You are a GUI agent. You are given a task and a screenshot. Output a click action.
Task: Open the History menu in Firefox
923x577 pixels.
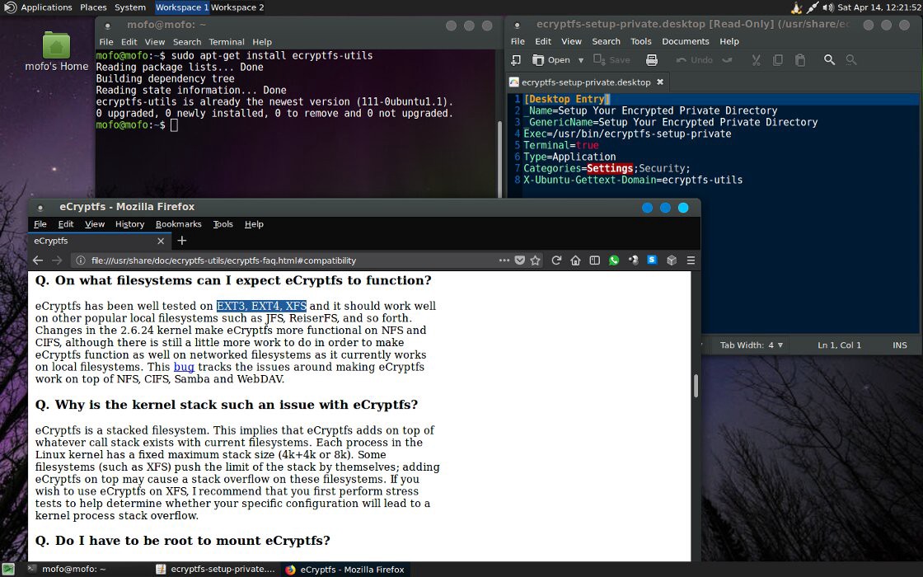point(129,223)
